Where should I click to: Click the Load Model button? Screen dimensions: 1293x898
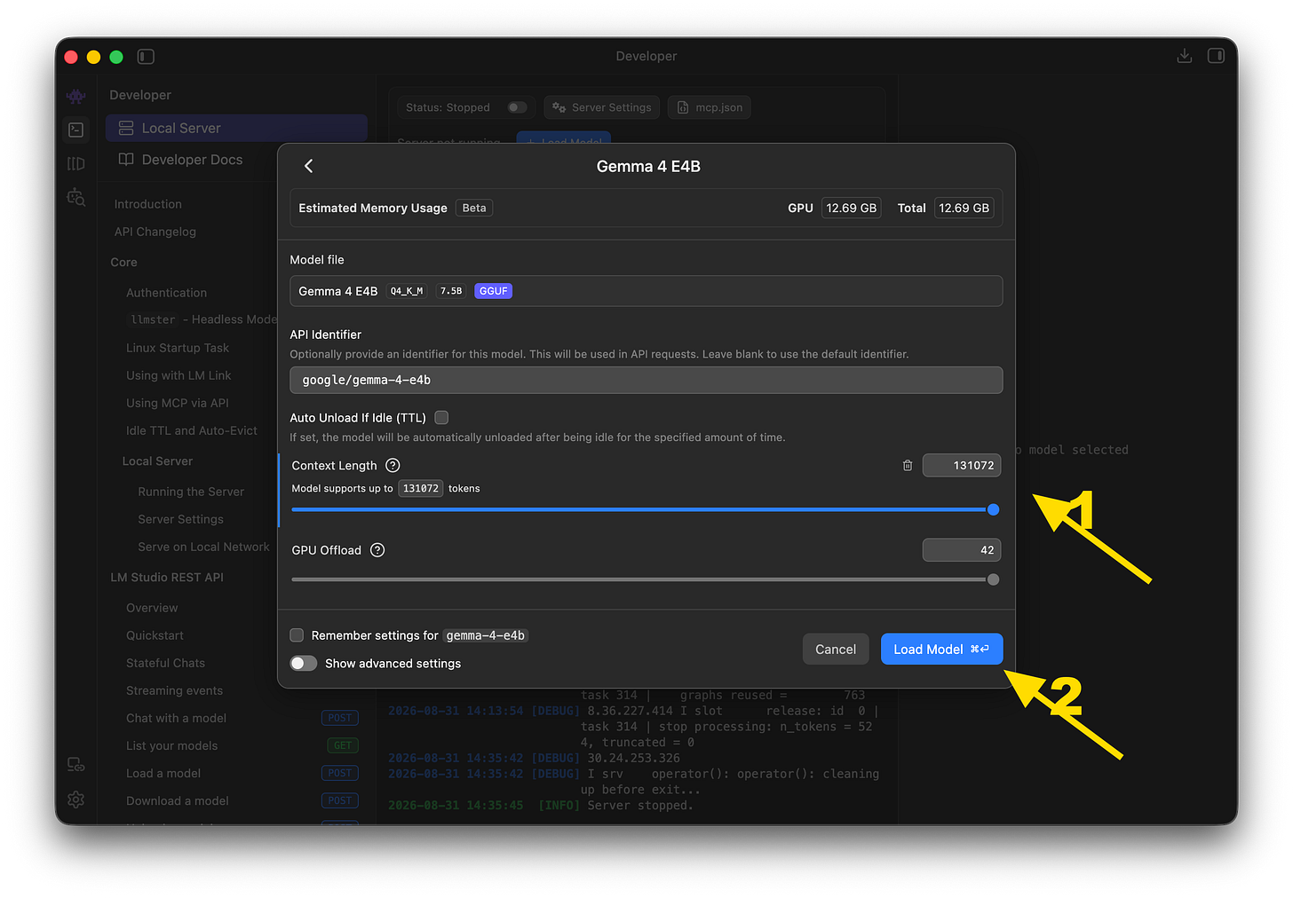[941, 650]
